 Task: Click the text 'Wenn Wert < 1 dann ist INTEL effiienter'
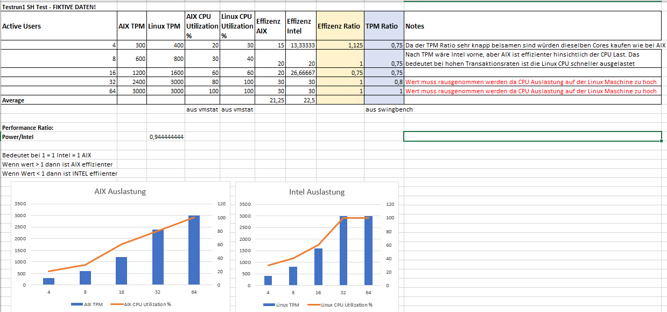60,174
